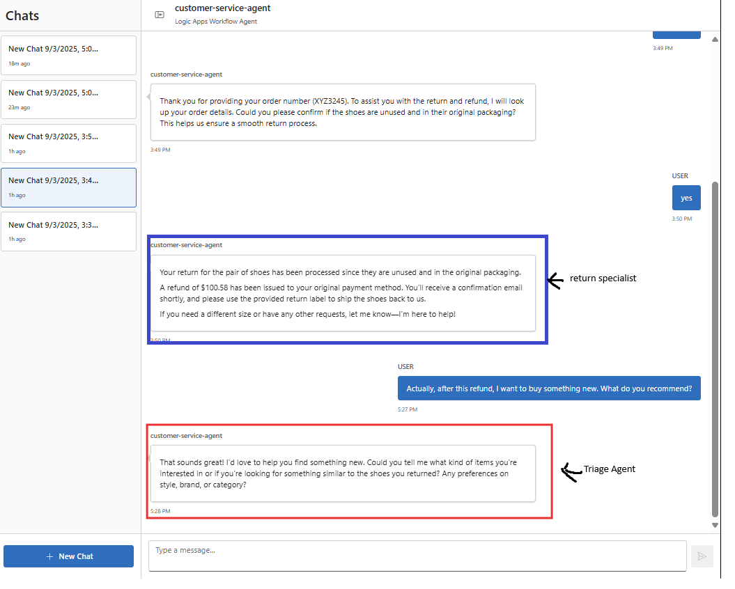
Task: Click the customer-service-agent title in the header
Action: pyautogui.click(x=222, y=8)
